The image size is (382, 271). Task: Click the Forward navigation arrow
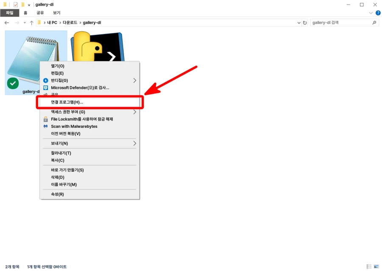click(17, 23)
